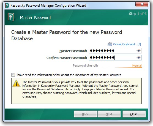Open the Virtual Keyboard via keyboard icon
153x126 pixels.
coord(110,44)
